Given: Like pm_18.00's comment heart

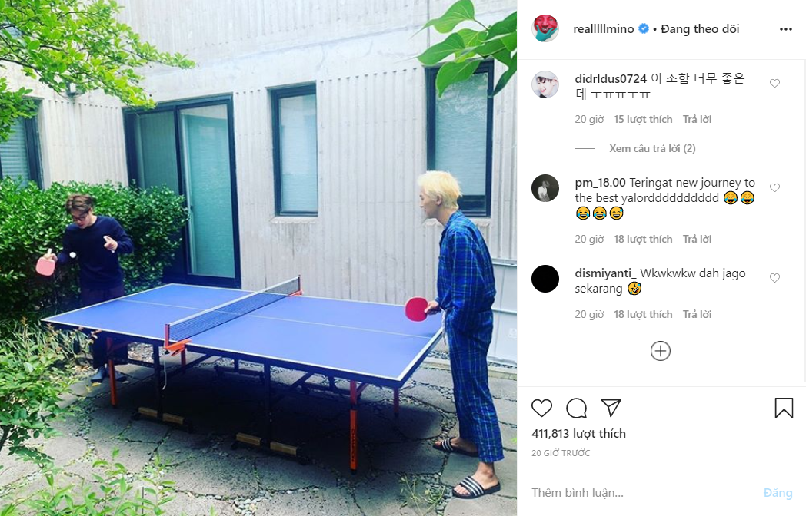Looking at the screenshot, I should (x=774, y=187).
